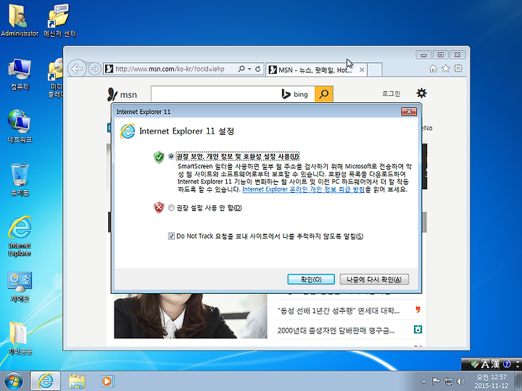Click the 로그인 sign-in link
The height and width of the screenshot is (391, 522).
391,94
